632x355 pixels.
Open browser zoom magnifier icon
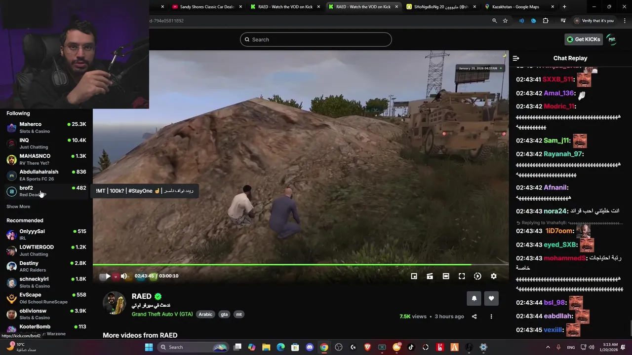[x=494, y=21]
